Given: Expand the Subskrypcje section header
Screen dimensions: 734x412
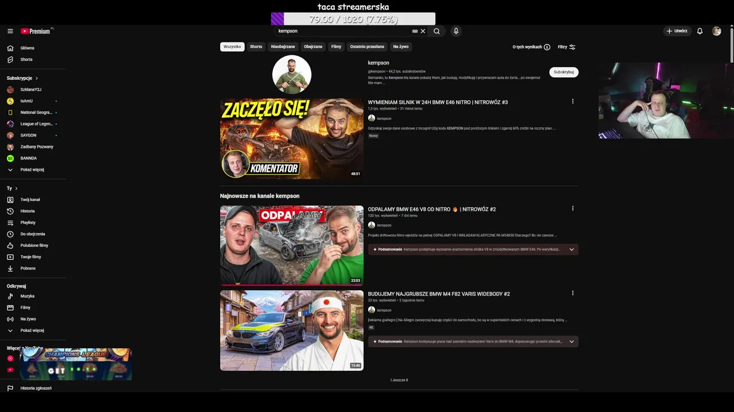Looking at the screenshot, I should point(22,78).
